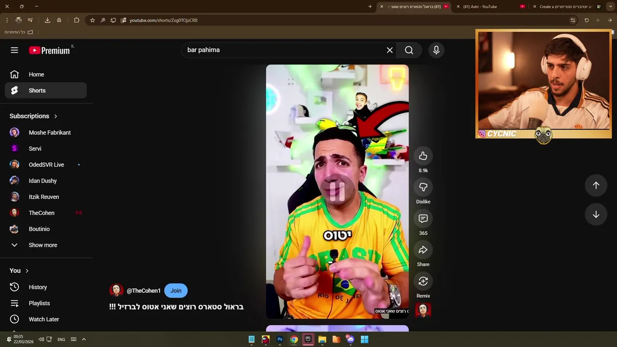Remix this short
The width and height of the screenshot is (617, 347).
[x=423, y=281]
